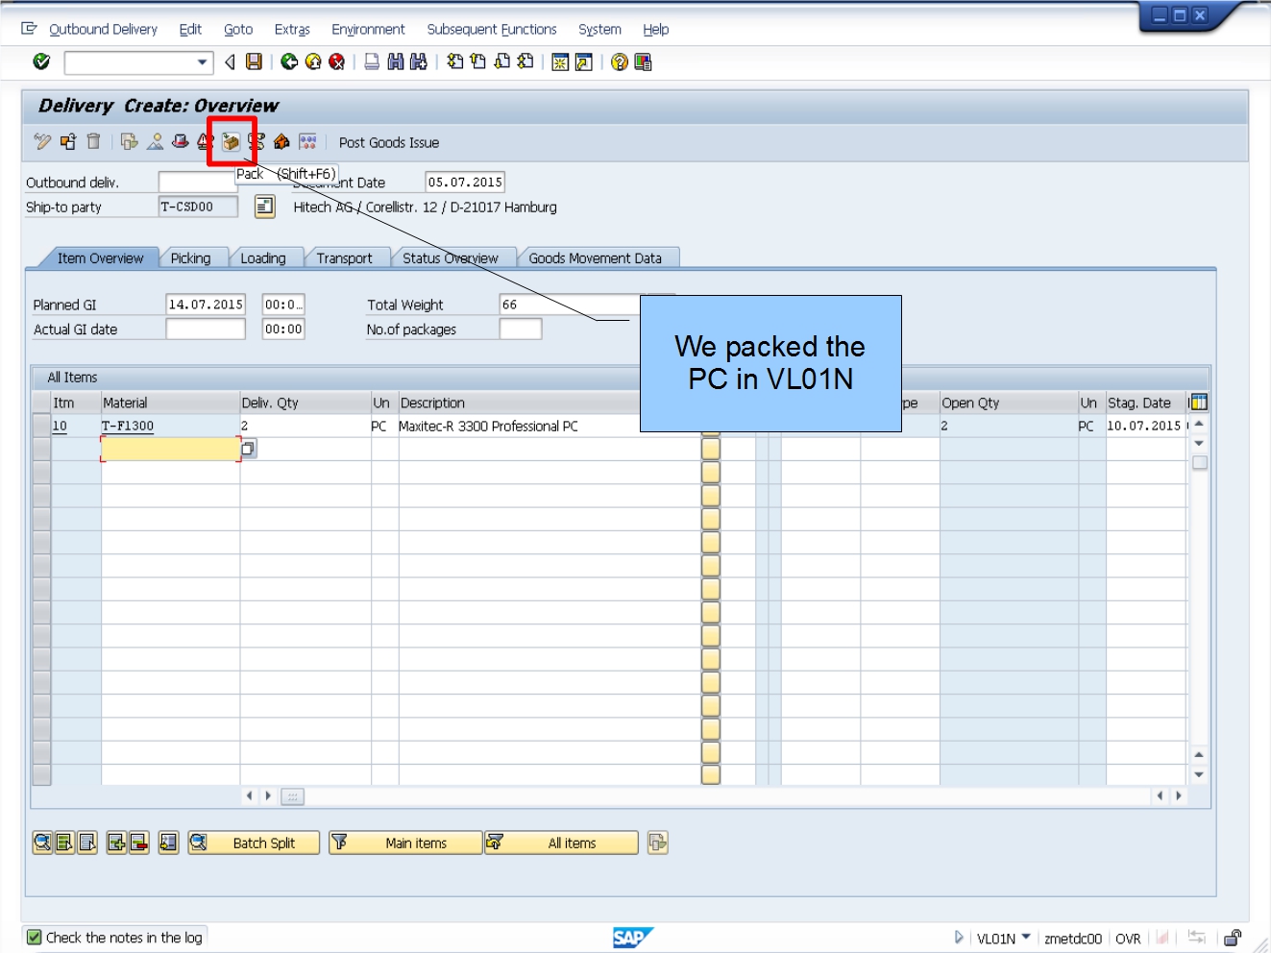Select the Item Overview tab
Viewport: 1271px width, 953px height.
[100, 258]
